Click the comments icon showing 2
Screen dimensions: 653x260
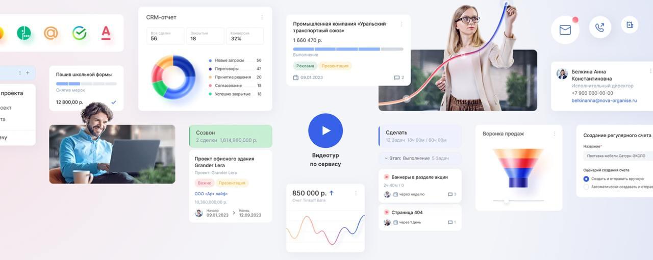click(x=397, y=77)
